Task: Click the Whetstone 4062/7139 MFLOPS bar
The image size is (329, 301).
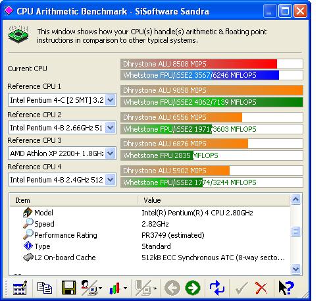Action: [x=212, y=102]
